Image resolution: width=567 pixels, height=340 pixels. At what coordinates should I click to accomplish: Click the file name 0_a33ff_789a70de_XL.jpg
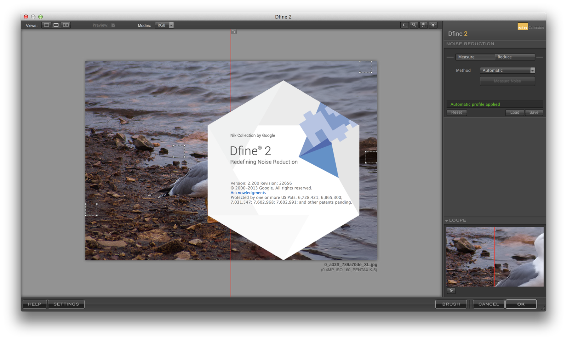tap(351, 265)
